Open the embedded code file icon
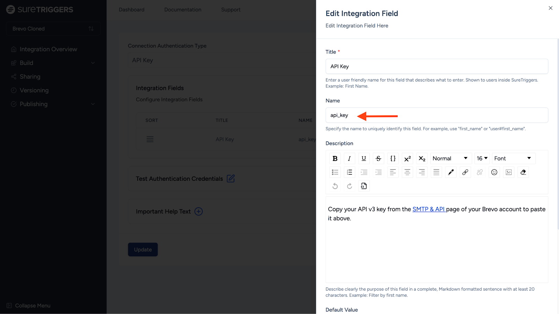559x314 pixels. [x=364, y=186]
